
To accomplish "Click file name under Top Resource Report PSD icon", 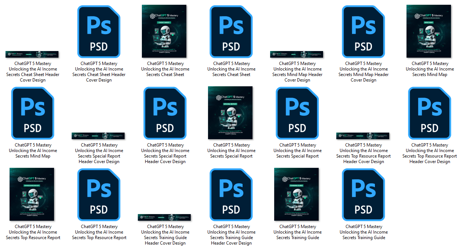I will pos(99,232).
